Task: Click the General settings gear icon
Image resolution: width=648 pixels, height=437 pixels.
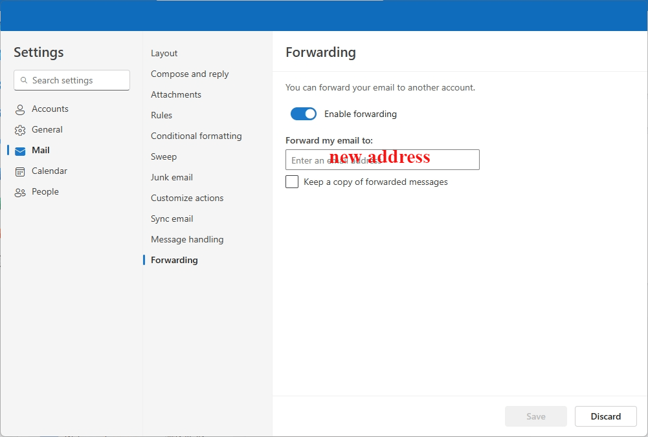Action: click(x=19, y=129)
